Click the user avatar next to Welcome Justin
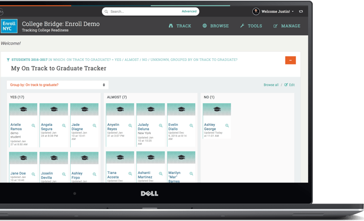 [256, 11]
